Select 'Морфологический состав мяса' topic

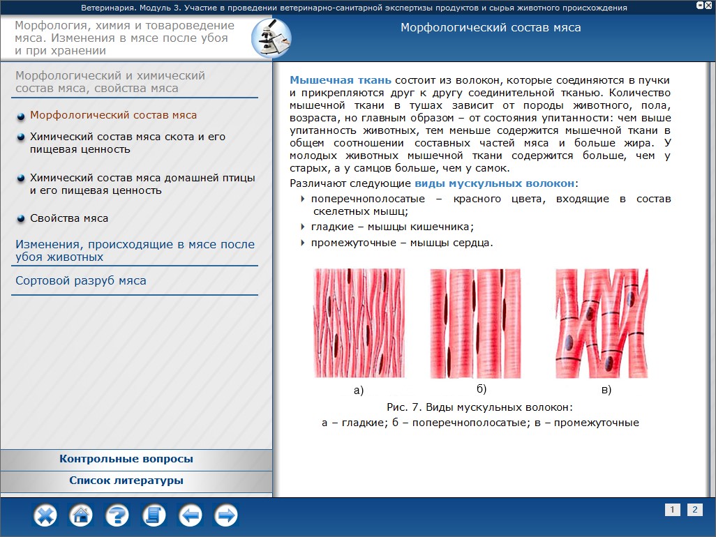click(x=113, y=115)
